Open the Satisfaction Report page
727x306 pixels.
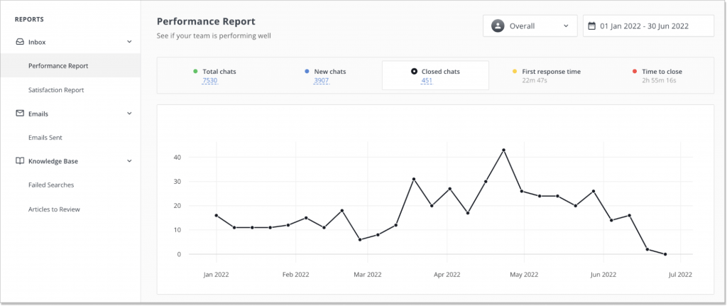coord(56,90)
